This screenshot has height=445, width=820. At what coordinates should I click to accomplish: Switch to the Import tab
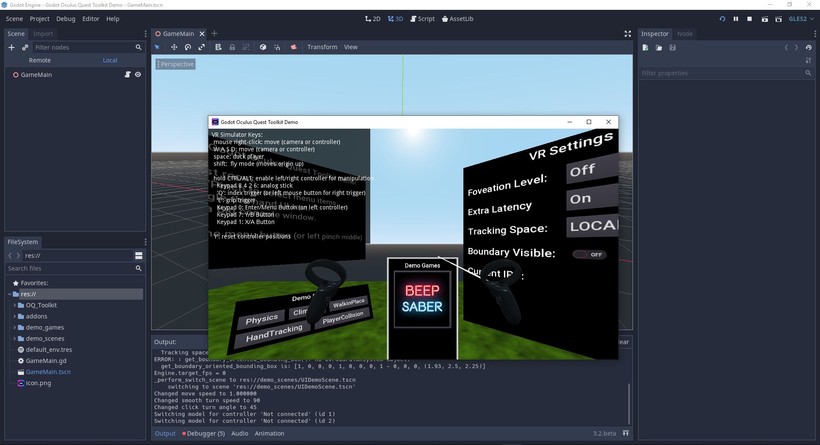click(43, 34)
